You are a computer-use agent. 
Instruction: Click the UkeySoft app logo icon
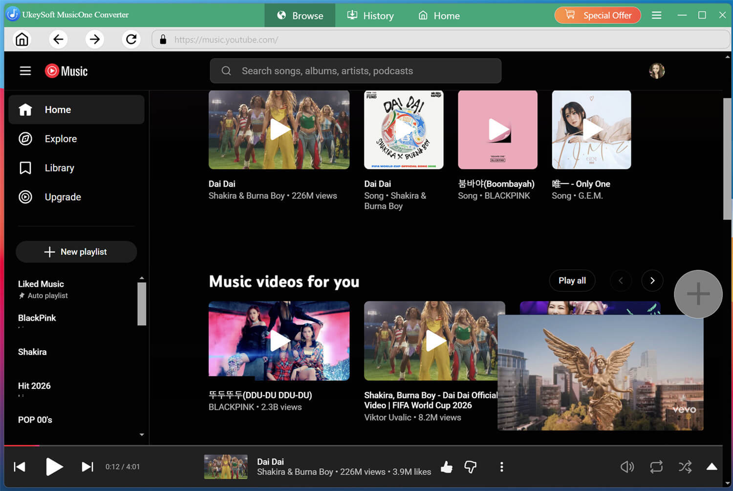[x=13, y=14]
